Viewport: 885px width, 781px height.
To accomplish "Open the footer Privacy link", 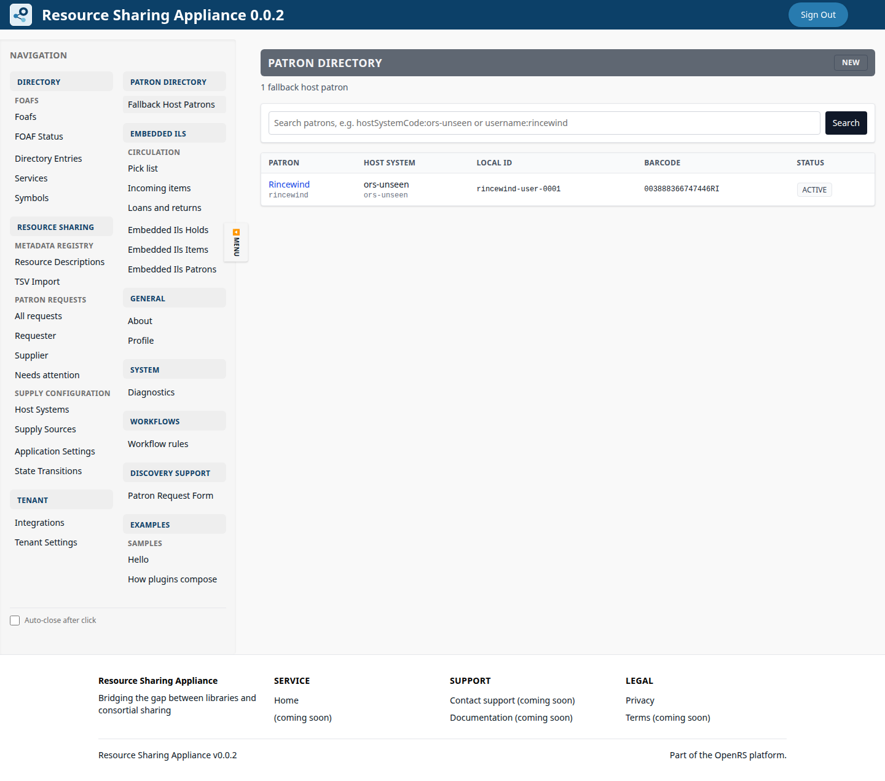I will 640,700.
